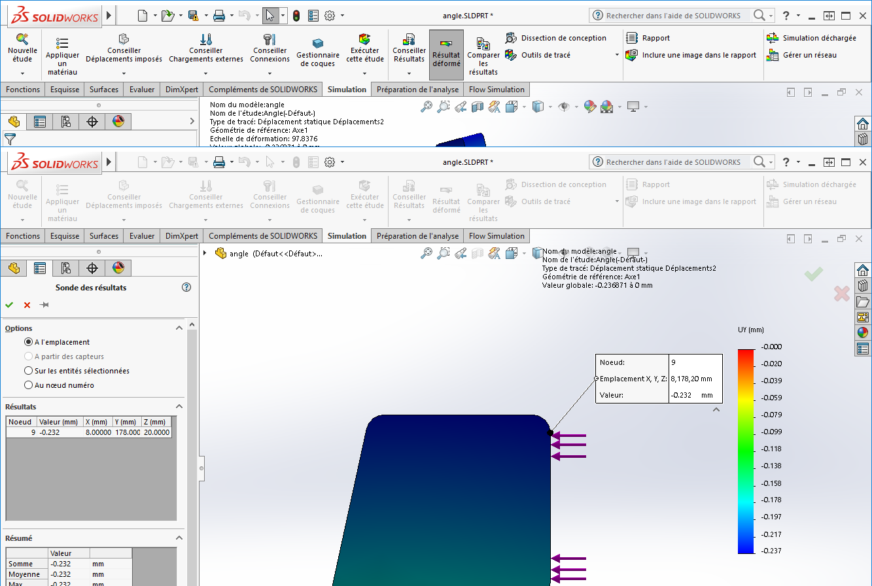This screenshot has height=586, width=872.
Task: Toggle Résultat déformé in upper window
Action: [x=446, y=55]
